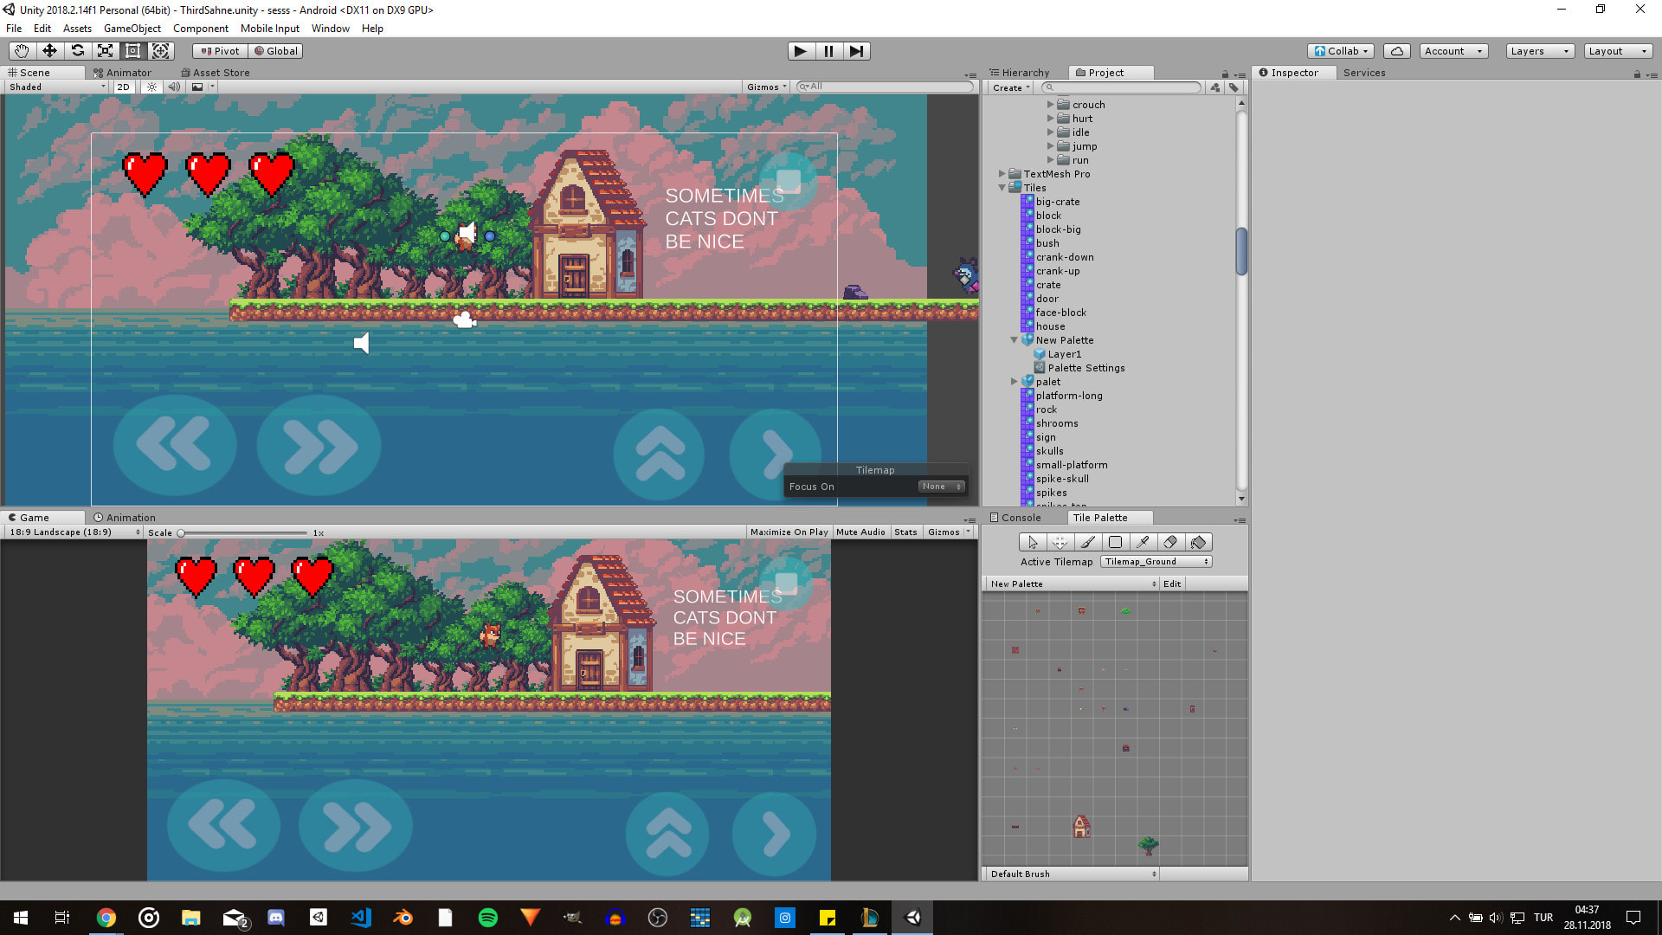Click the Flip tool icon in Tile Palette
Screen dimensions: 1662x935
coord(1199,542)
